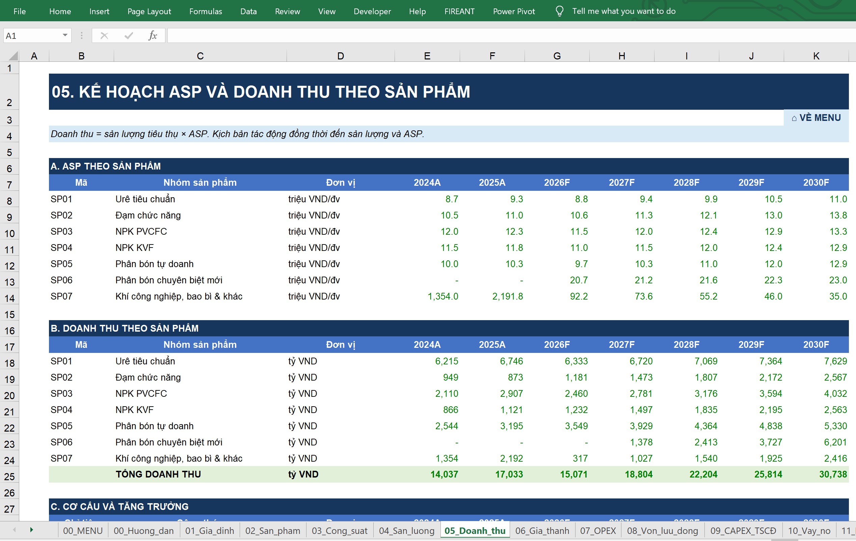
Task: Open the Formulas ribbon tab
Action: [206, 11]
